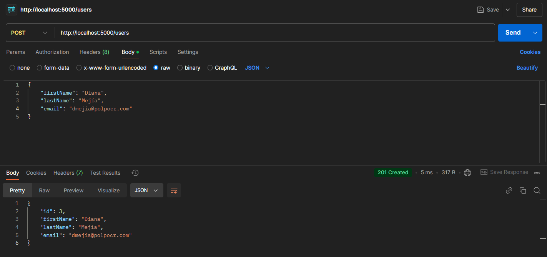Click the link icon above the response
The height and width of the screenshot is (257, 547).
509,190
